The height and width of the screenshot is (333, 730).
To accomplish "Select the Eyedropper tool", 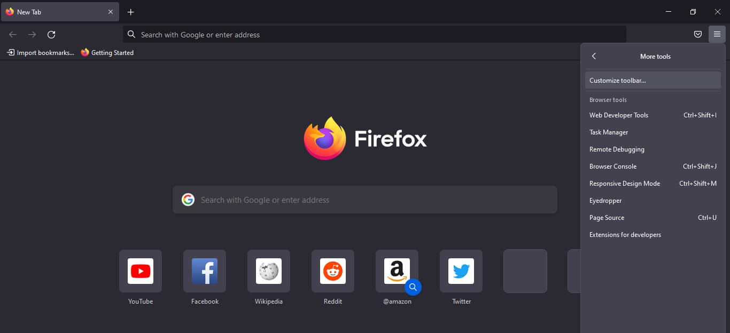I will coord(605,200).
